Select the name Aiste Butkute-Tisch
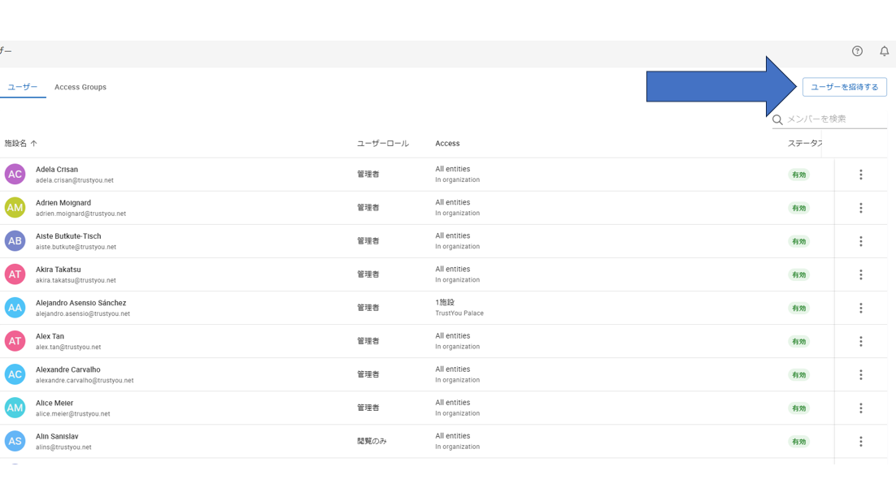The width and height of the screenshot is (896, 501). (68, 236)
